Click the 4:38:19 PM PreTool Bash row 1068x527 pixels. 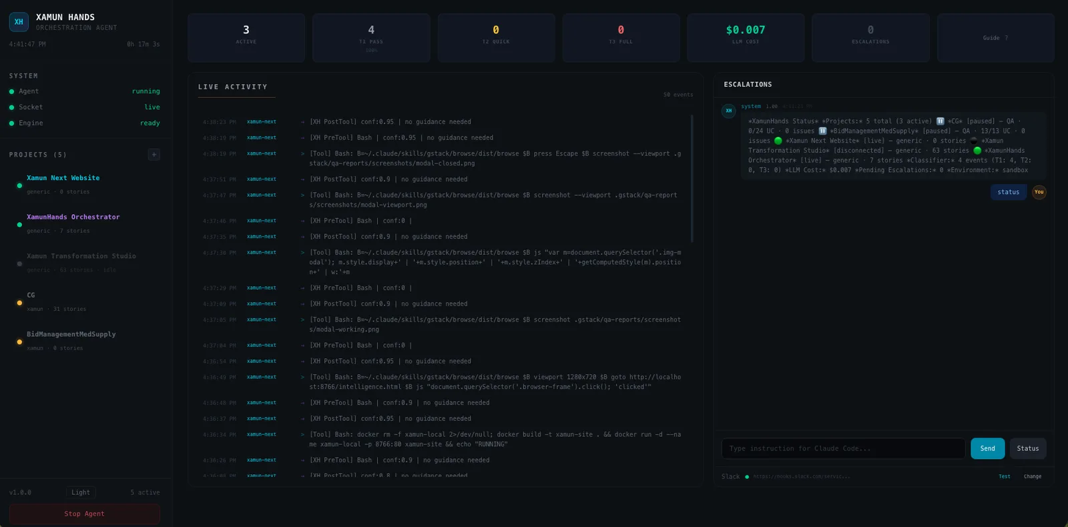pyautogui.click(x=444, y=138)
